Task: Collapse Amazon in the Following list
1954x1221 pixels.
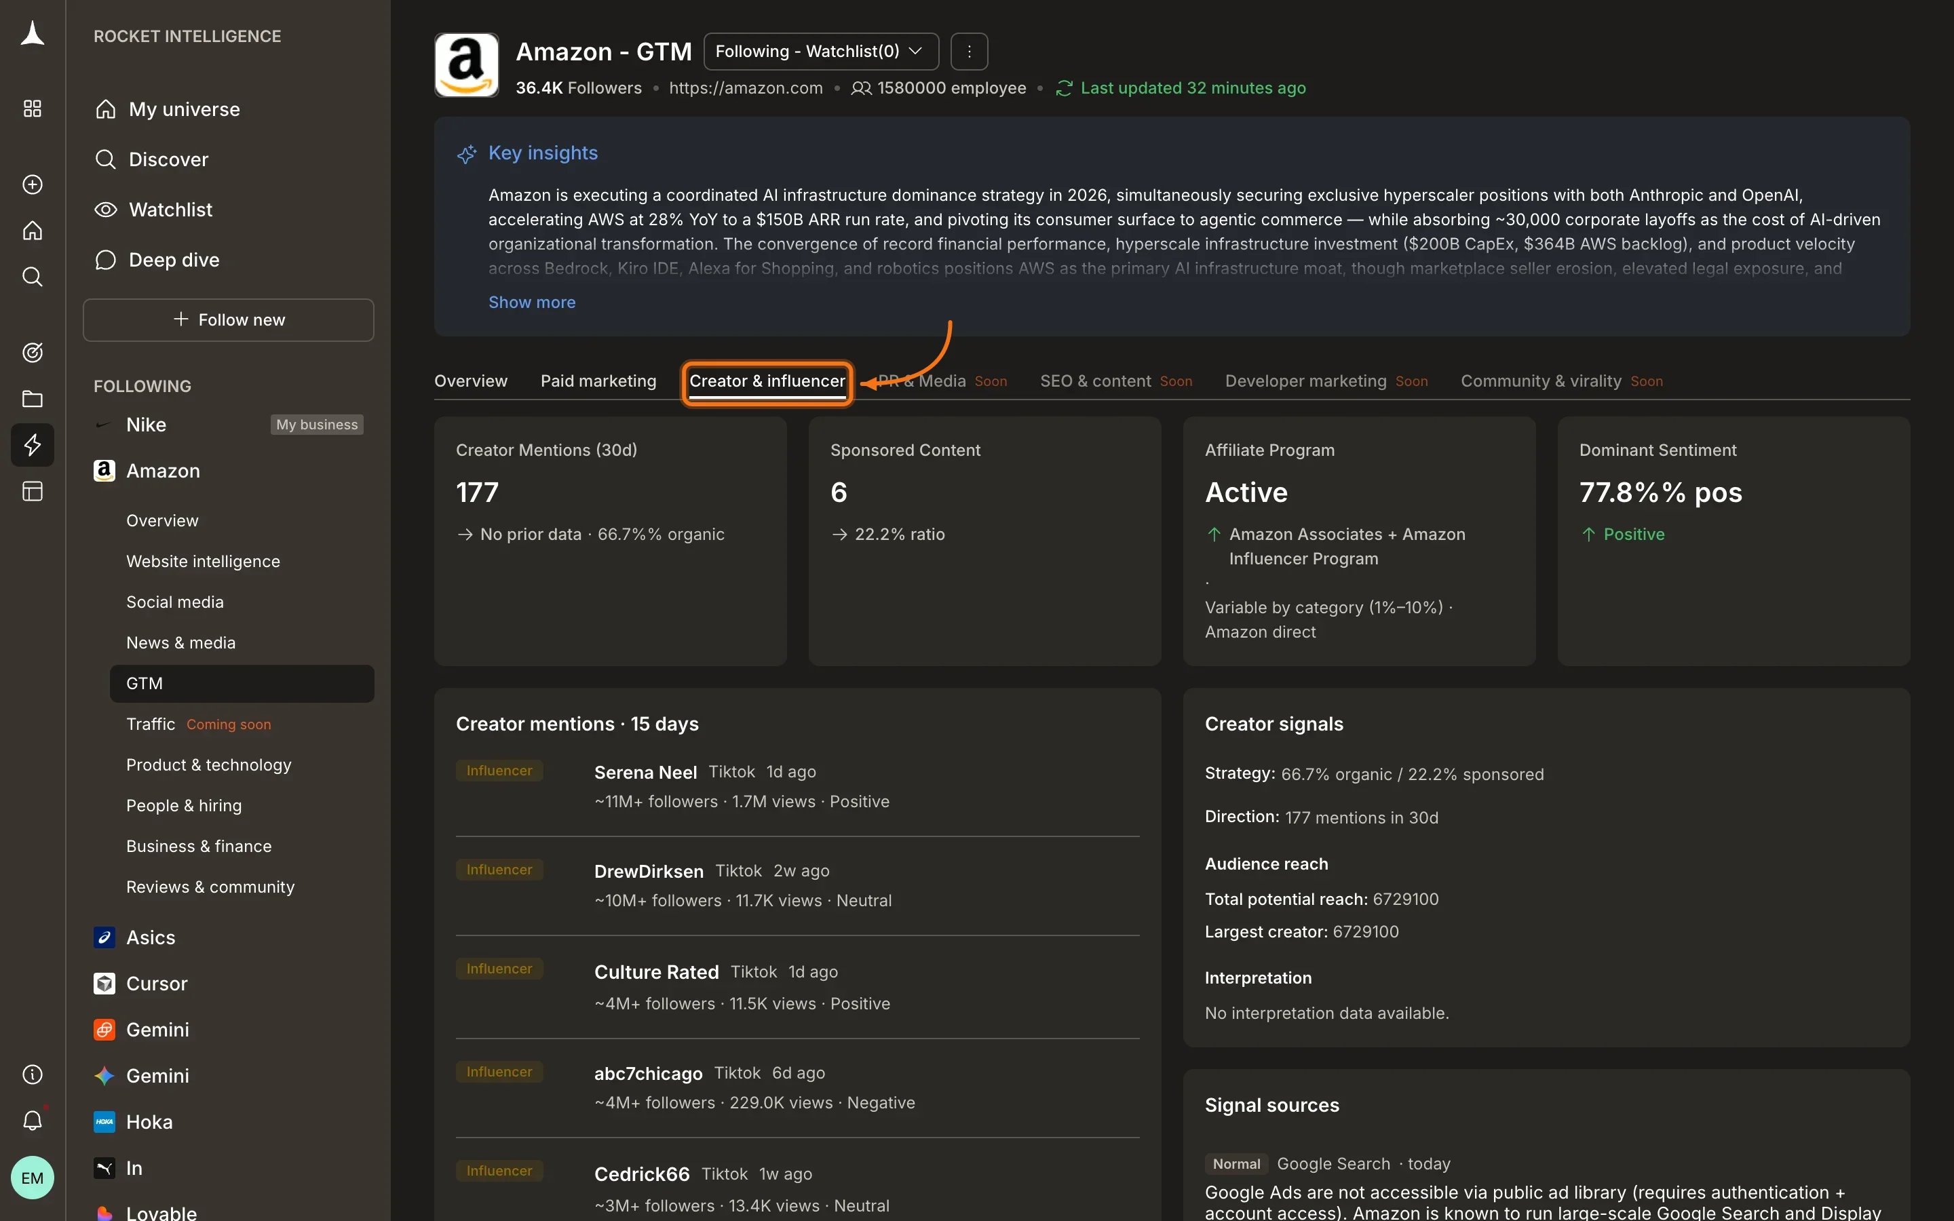Action: (162, 471)
